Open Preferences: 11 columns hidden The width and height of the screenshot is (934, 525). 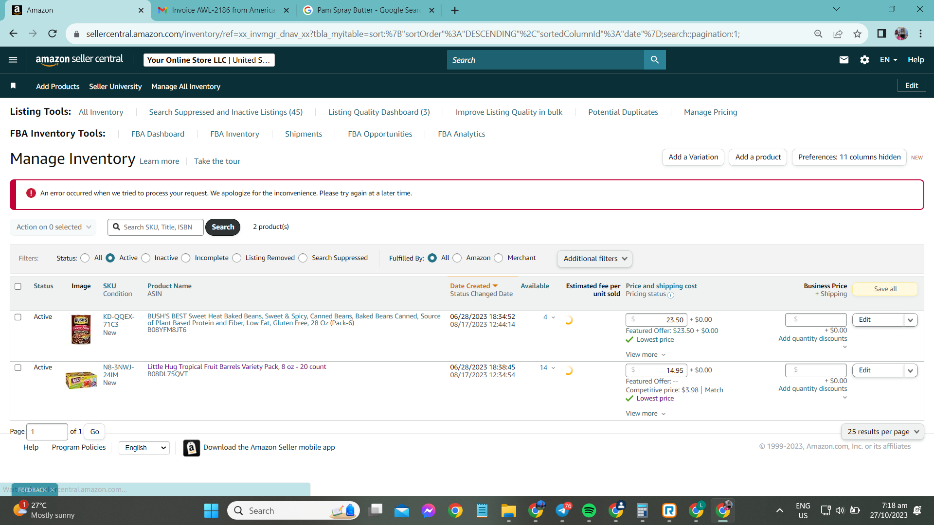tap(849, 157)
